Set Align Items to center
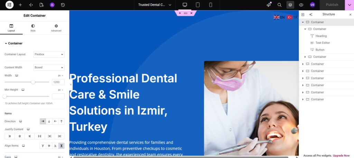Image resolution: width=354 pixels, height=158 pixels. click(x=49, y=146)
